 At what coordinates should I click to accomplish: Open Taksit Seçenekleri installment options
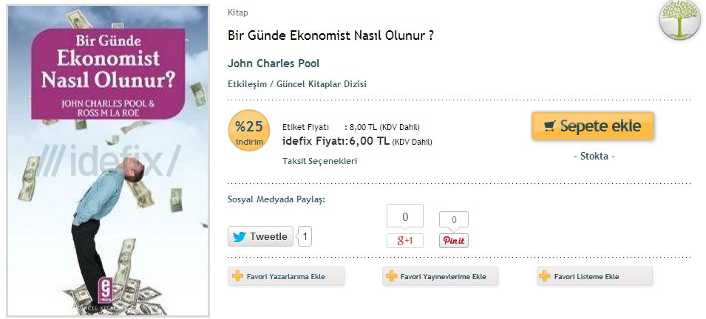tap(319, 161)
